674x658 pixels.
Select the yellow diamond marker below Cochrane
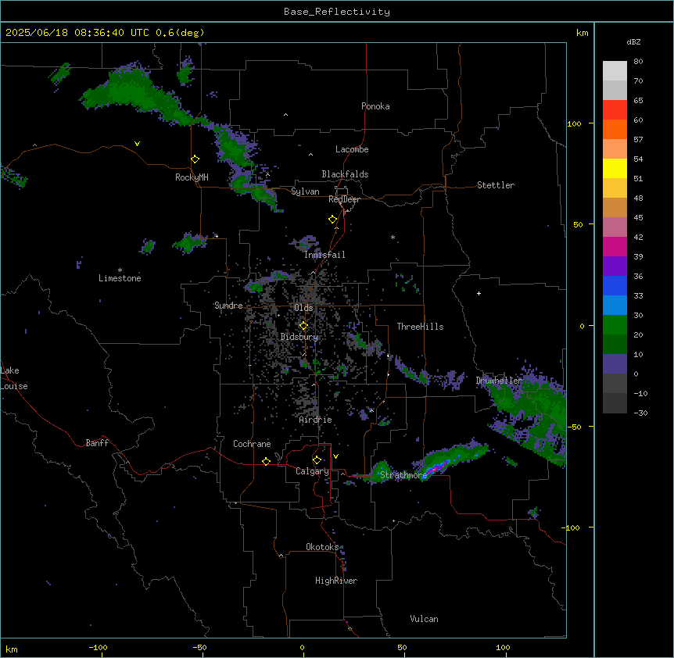pyautogui.click(x=266, y=461)
